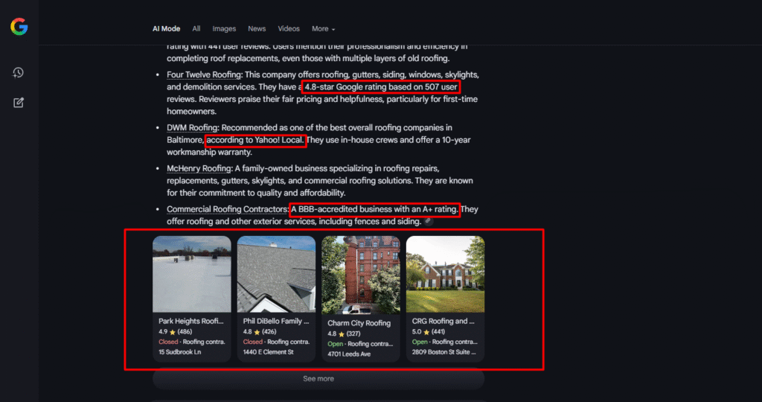Switch to the All tab
The image size is (762, 402).
[196, 29]
